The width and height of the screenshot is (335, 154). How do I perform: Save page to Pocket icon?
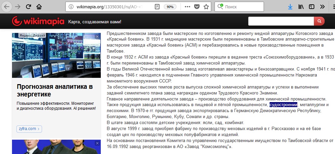pyautogui.click(x=197, y=7)
